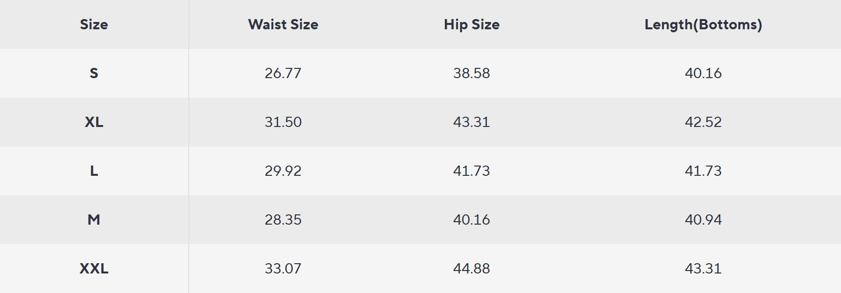Select waist value 31.50 in XL row

click(283, 122)
